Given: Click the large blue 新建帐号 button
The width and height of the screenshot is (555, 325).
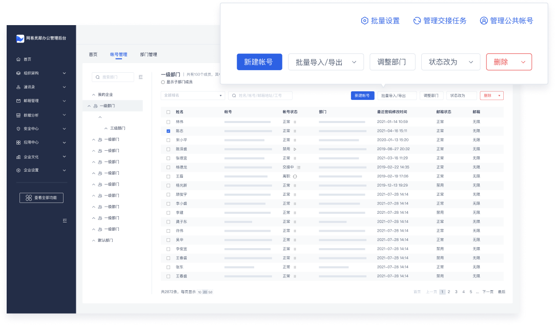Looking at the screenshot, I should pos(259,62).
